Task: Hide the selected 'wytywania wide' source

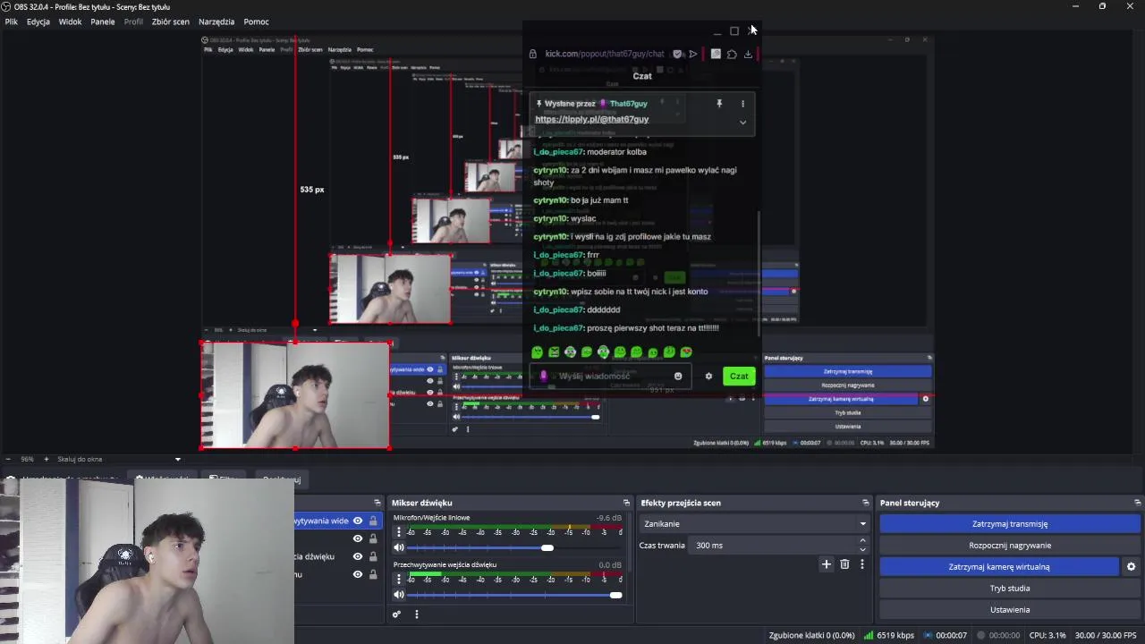Action: tap(358, 521)
